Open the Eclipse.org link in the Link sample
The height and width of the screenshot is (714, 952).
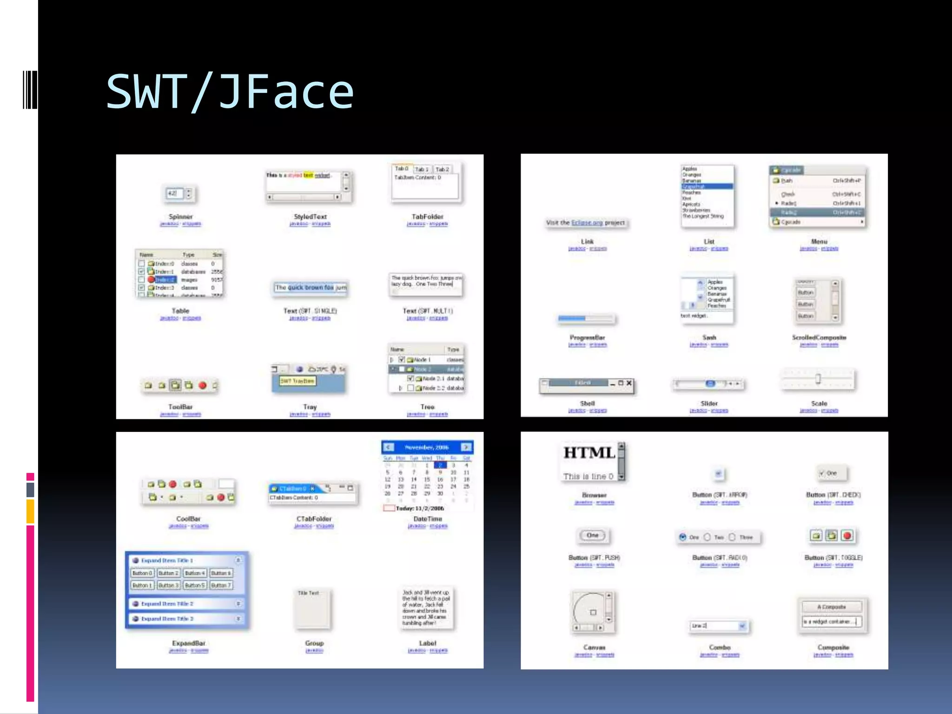click(587, 223)
